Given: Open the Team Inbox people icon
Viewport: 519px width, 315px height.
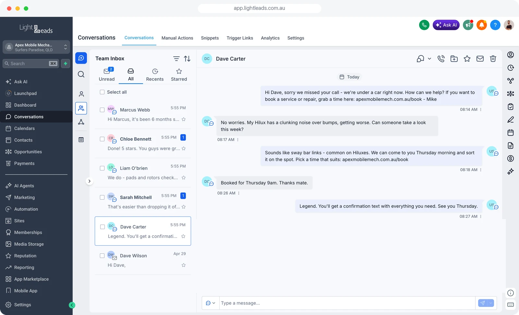Looking at the screenshot, I should click(81, 108).
